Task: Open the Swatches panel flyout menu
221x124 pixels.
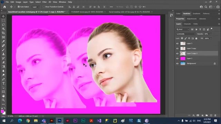Action: [x=219, y=14]
